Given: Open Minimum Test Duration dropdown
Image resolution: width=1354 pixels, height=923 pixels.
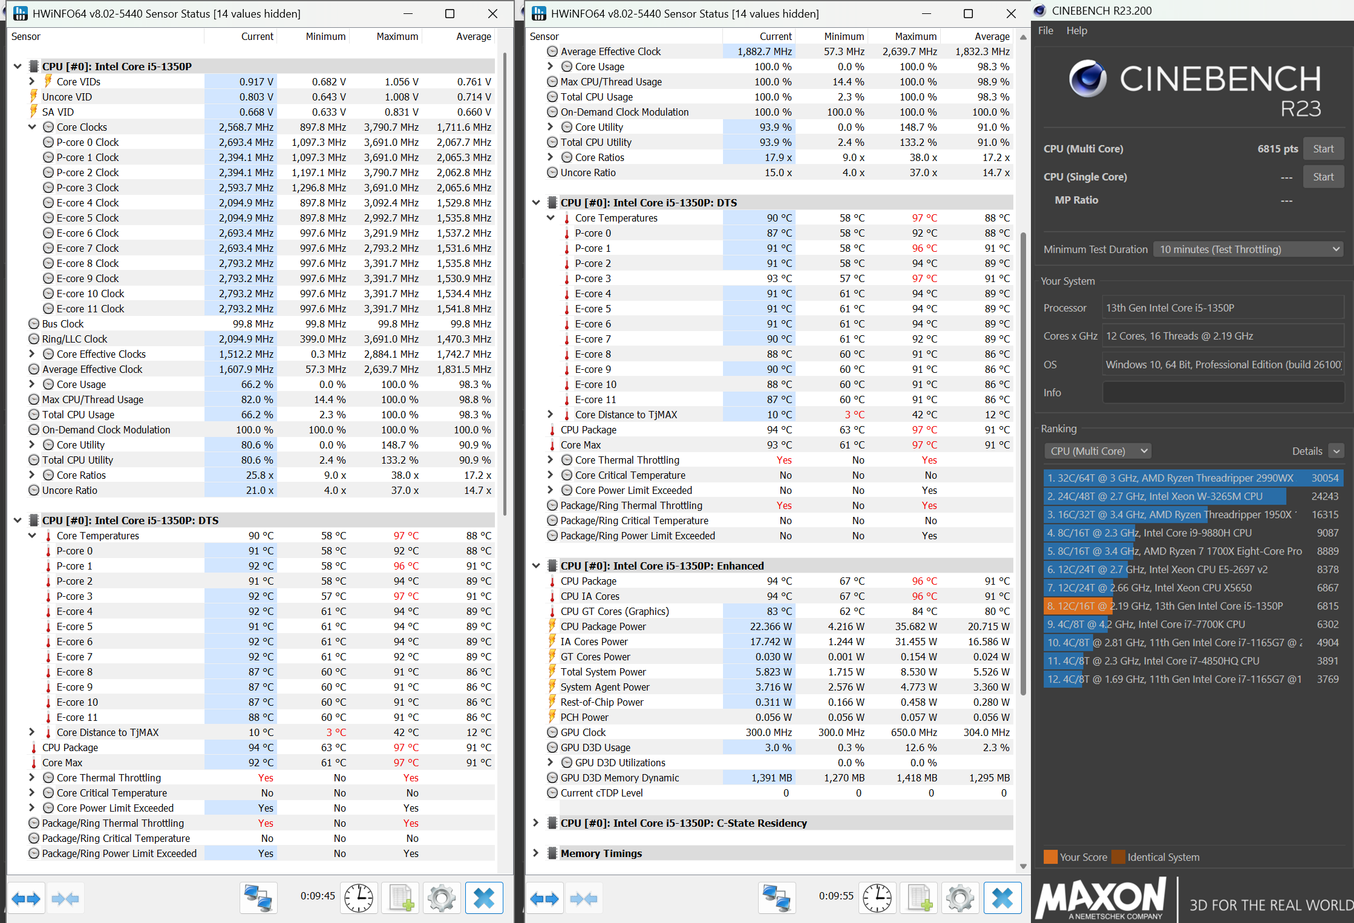Looking at the screenshot, I should pyautogui.click(x=1248, y=249).
